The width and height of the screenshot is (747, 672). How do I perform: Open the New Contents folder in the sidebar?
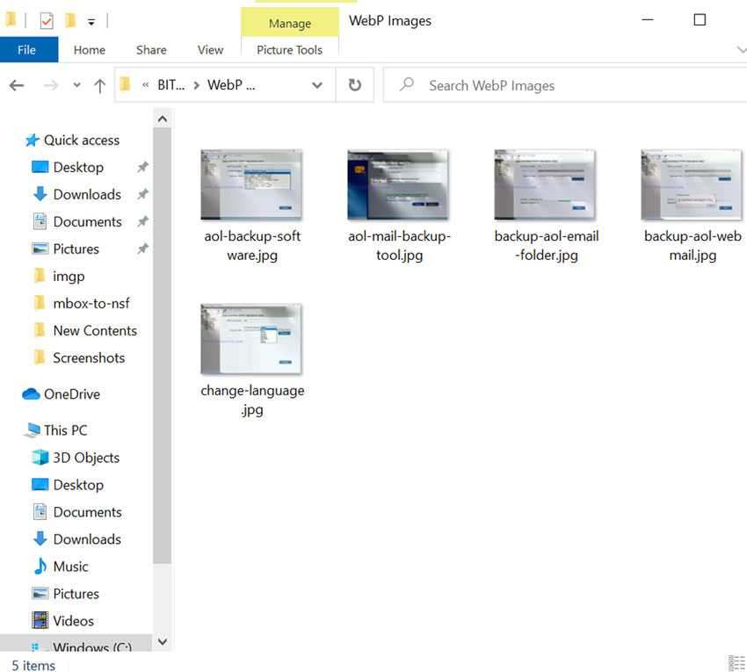(x=95, y=330)
